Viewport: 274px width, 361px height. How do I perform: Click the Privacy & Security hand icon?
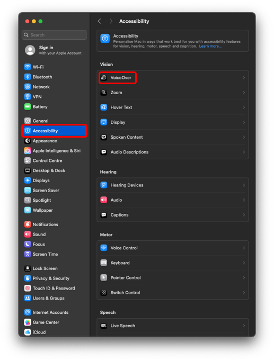(28, 278)
